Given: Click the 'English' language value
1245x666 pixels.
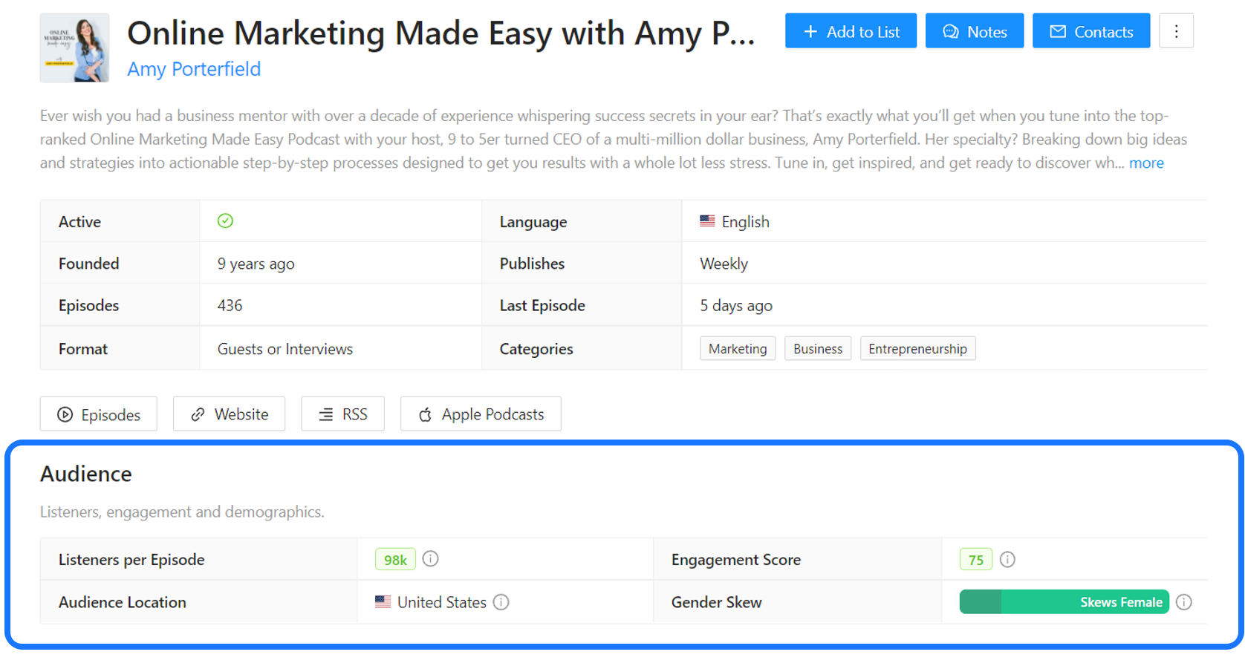Looking at the screenshot, I should tap(745, 221).
